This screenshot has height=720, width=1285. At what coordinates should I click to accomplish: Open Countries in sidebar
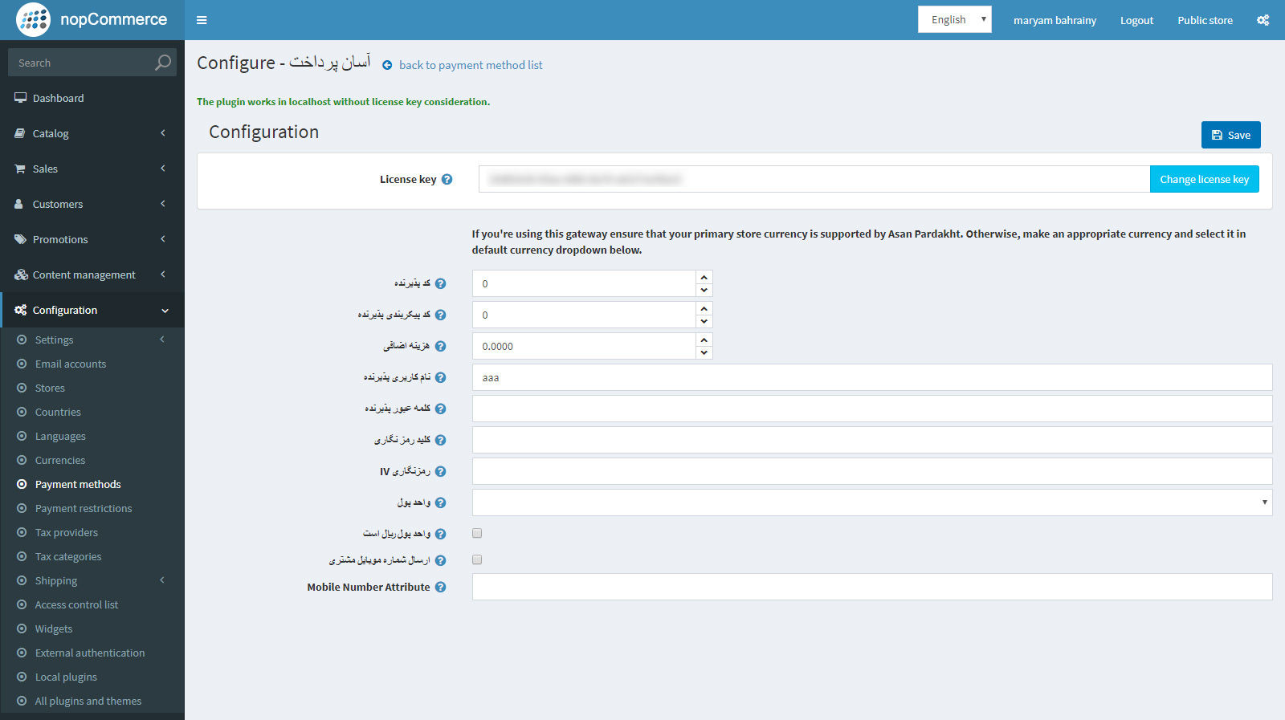58,412
